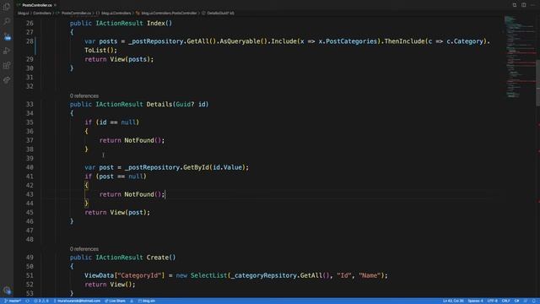
Task: Click the "Name" string on line 51
Action: pyautogui.click(x=370, y=275)
